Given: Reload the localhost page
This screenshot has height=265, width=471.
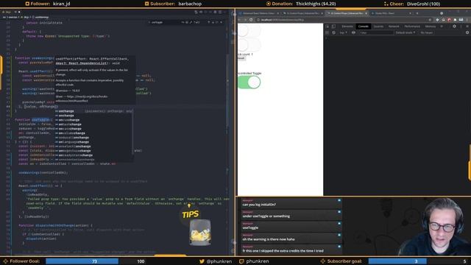Looking at the screenshot, I should [251, 20].
